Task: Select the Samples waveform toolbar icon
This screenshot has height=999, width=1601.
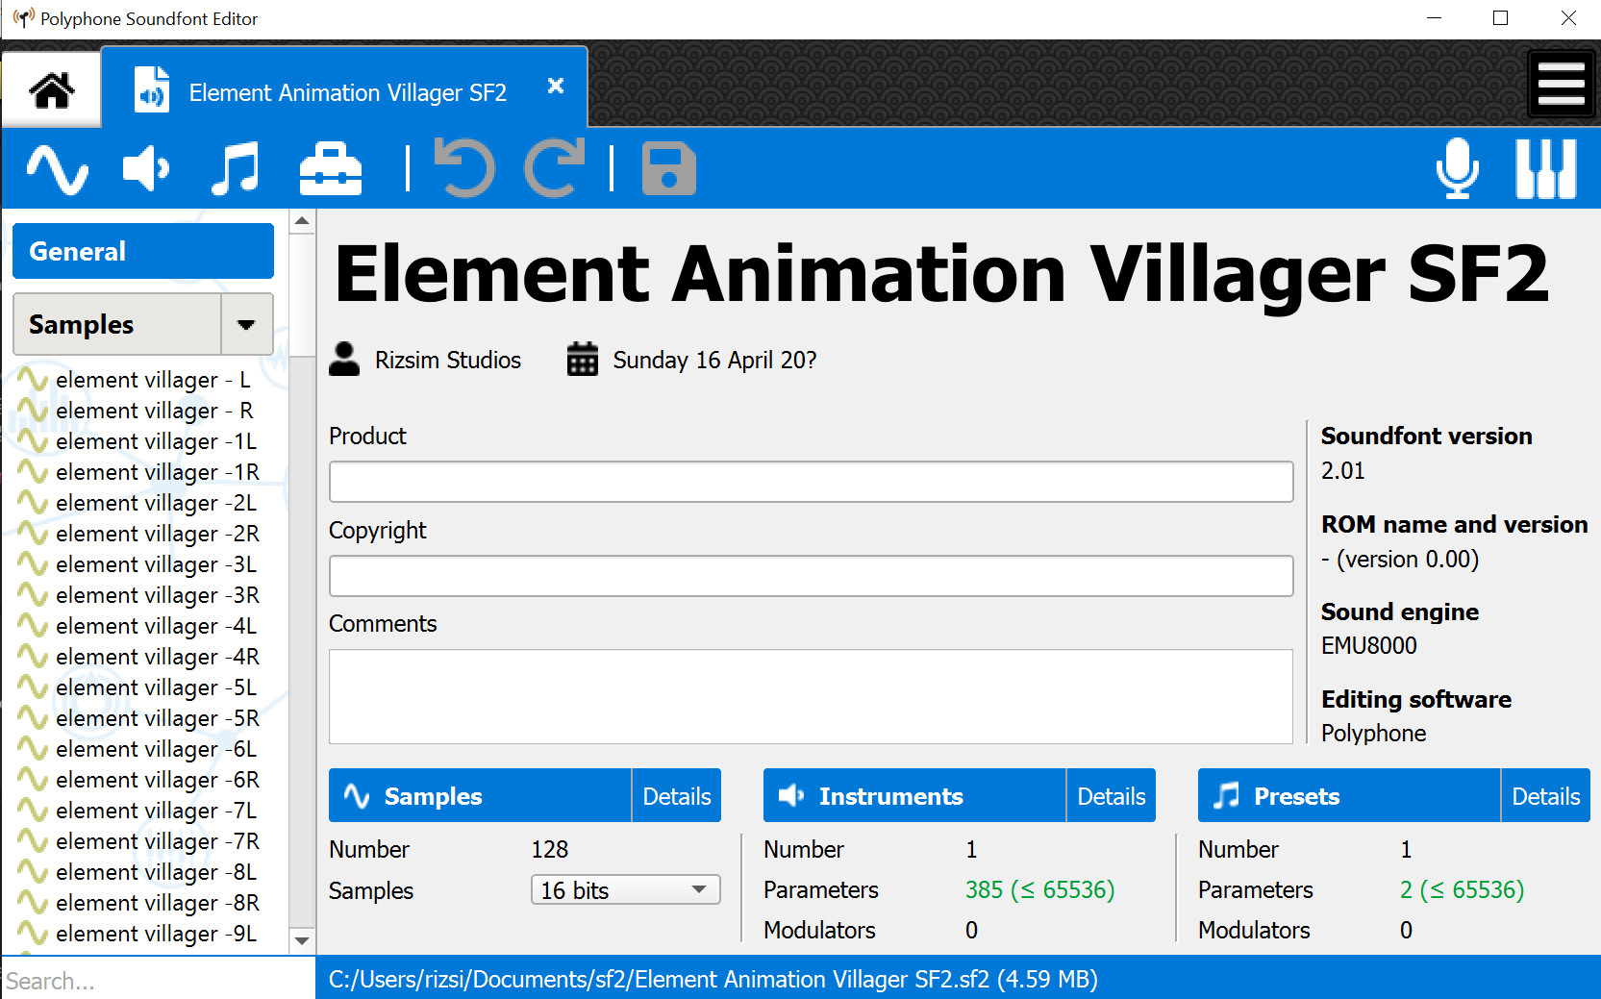Action: (x=58, y=168)
